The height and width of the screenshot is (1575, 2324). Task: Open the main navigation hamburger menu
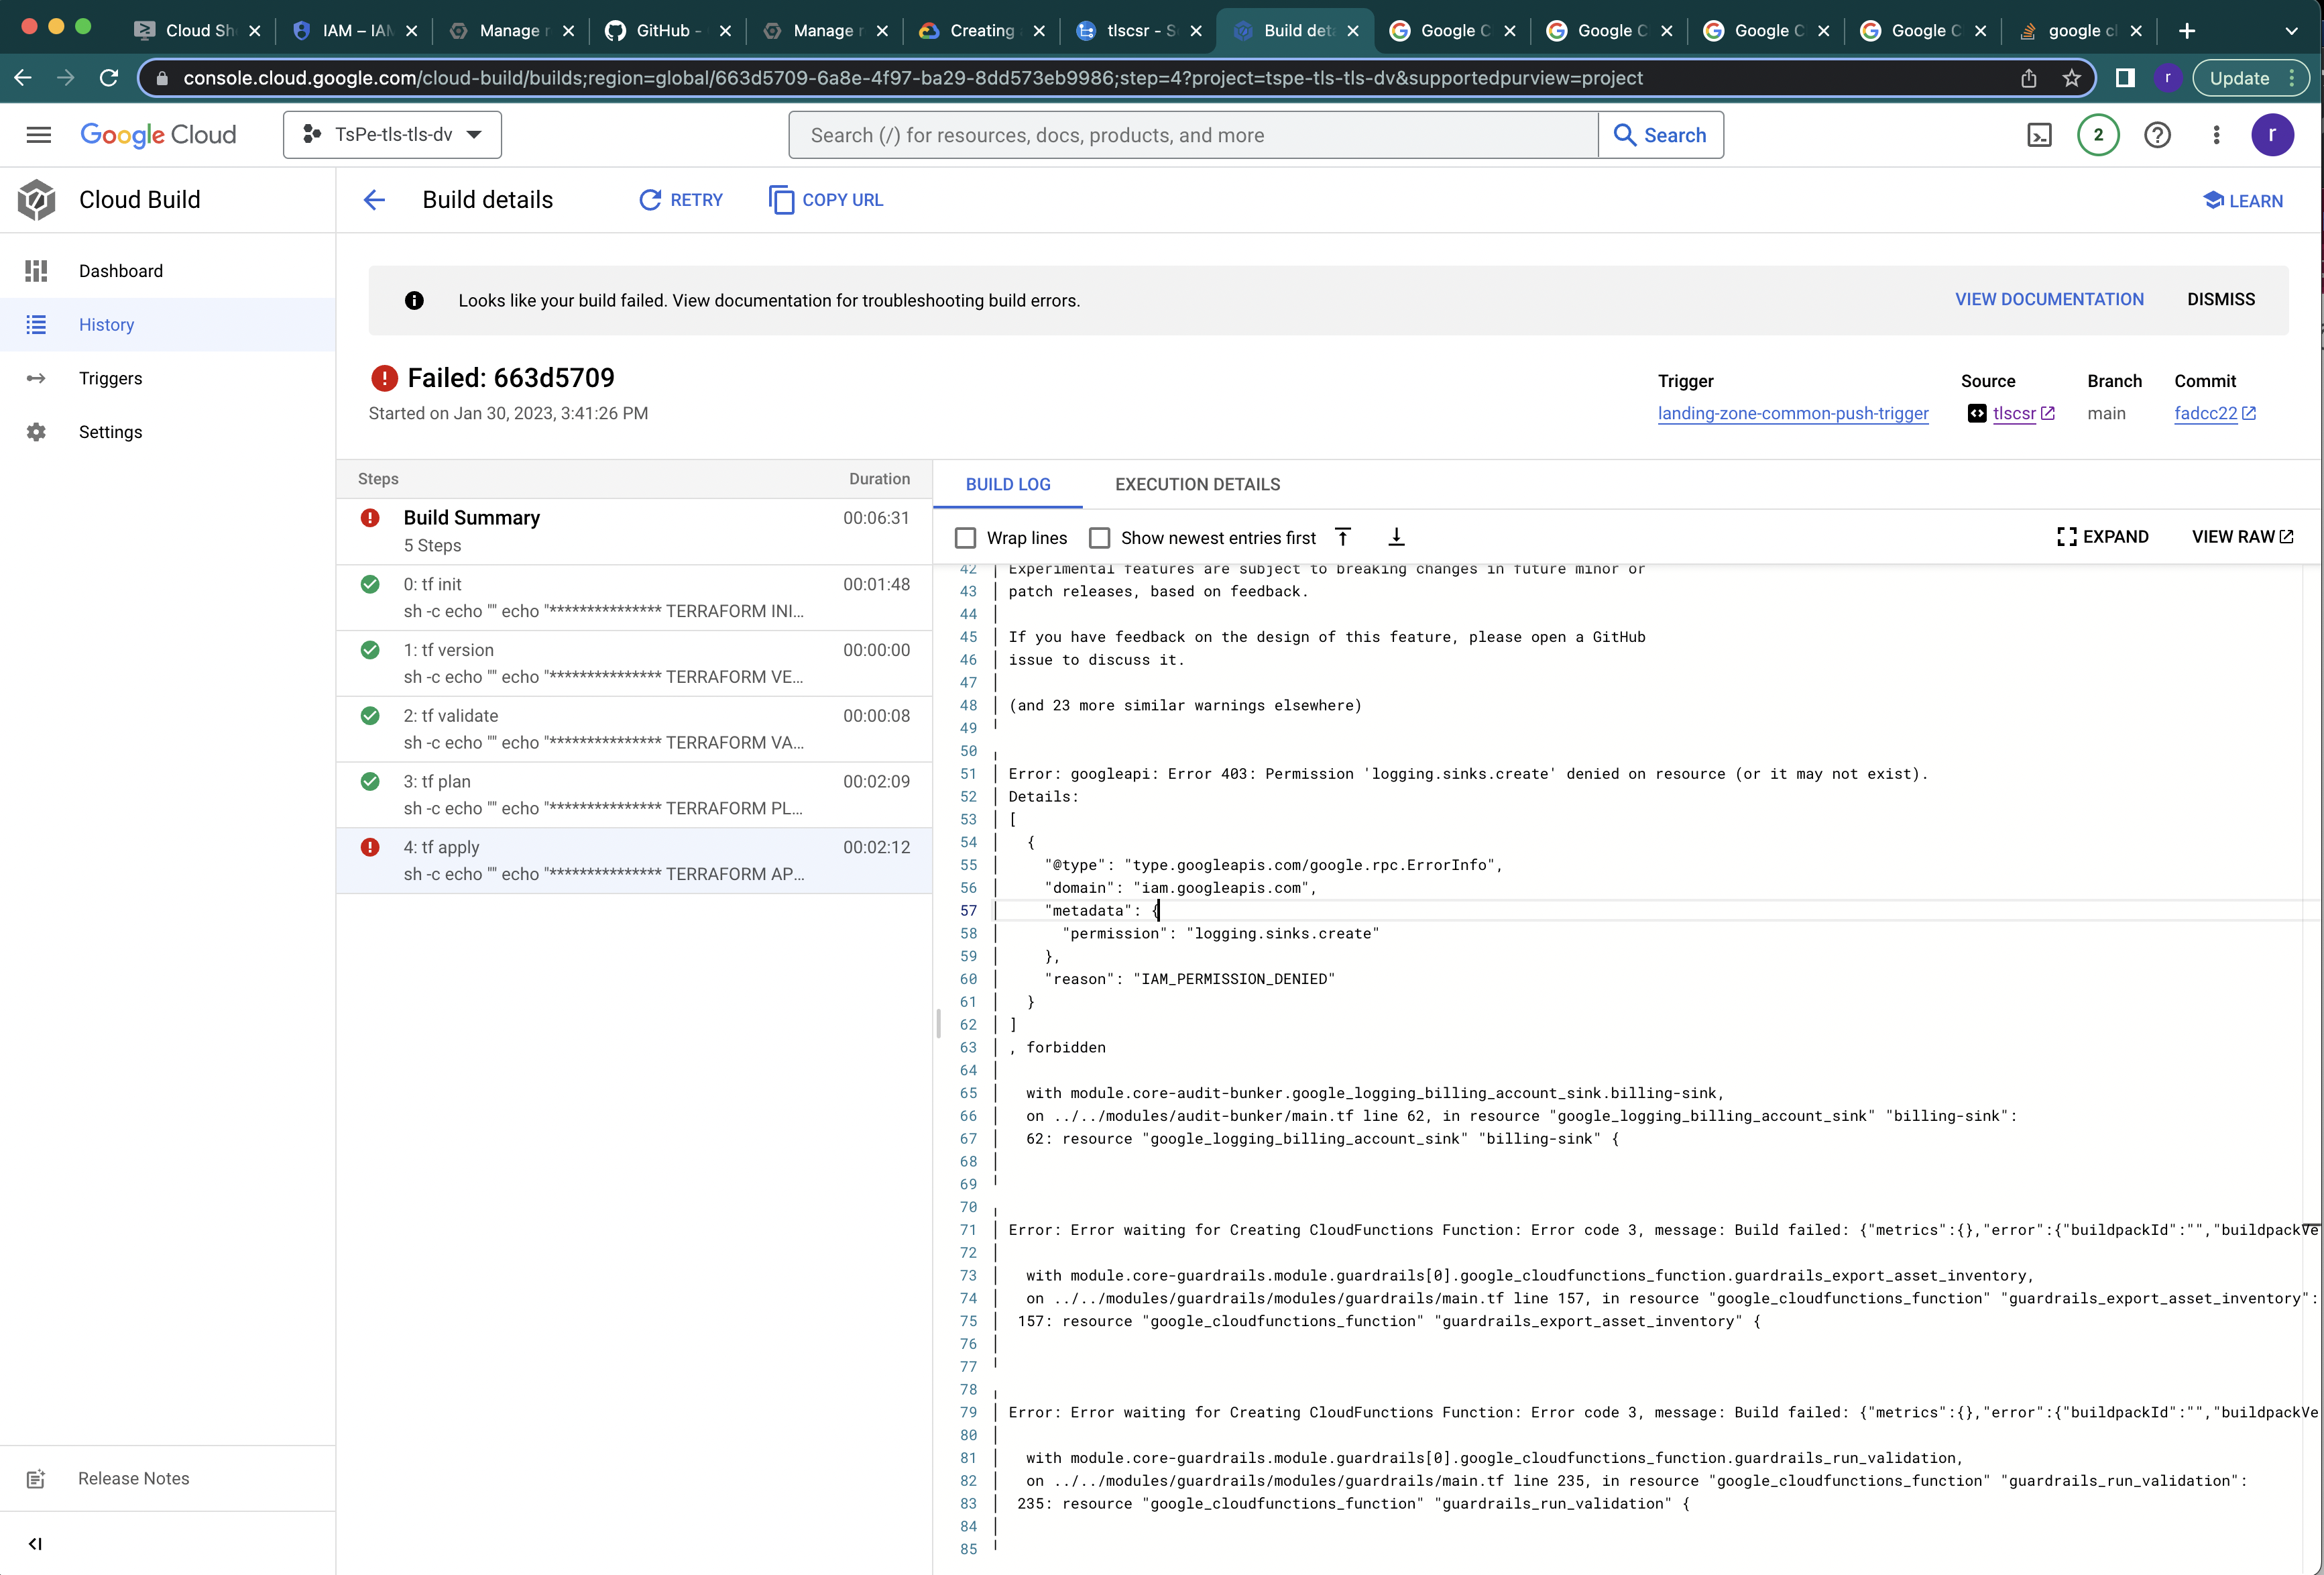[39, 134]
